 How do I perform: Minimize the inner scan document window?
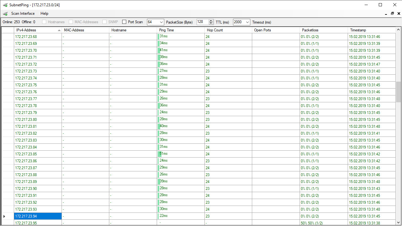pos(386,14)
